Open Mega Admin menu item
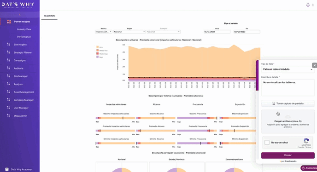 (x=20, y=116)
